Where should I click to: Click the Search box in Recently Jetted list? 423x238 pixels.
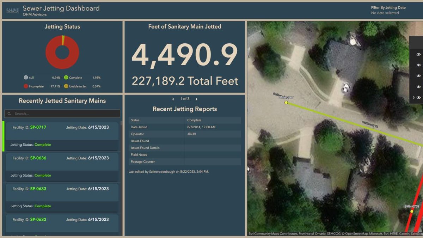pos(62,114)
